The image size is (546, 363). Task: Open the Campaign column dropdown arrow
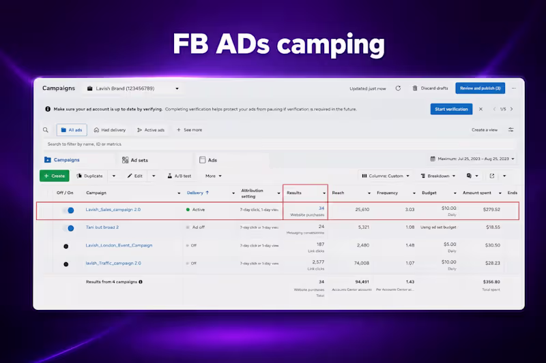(179, 193)
